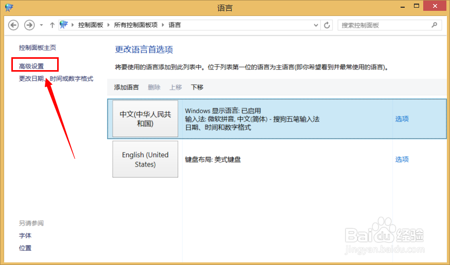Viewport: 450px width, 265px height.
Task: Select the English (United States) language tile
Action: click(x=145, y=159)
